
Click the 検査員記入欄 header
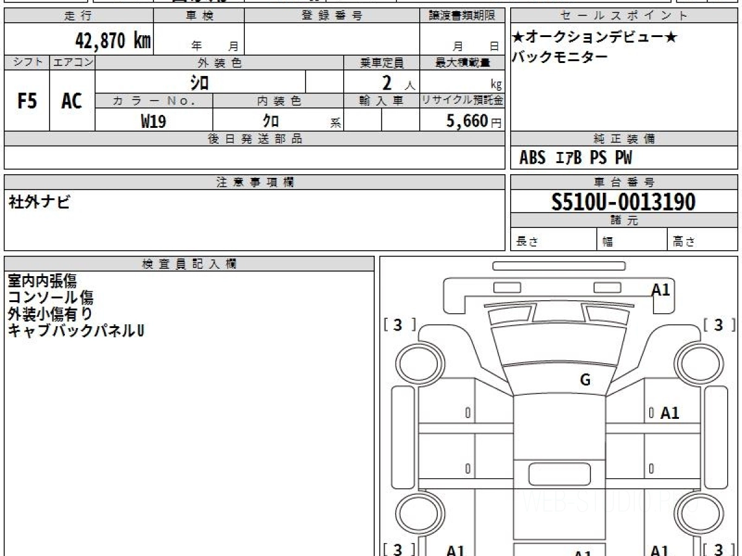pyautogui.click(x=189, y=264)
